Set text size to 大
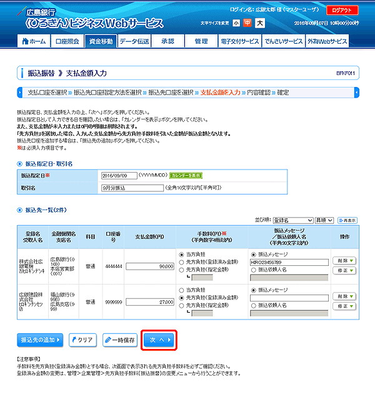375x394 pixels. coord(260,23)
